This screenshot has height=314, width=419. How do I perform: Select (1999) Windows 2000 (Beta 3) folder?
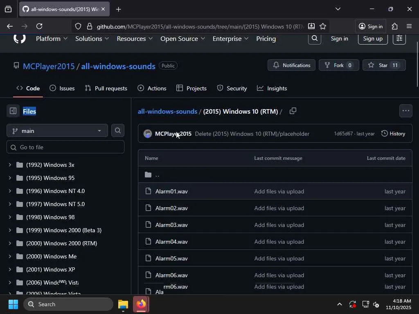[63, 230]
